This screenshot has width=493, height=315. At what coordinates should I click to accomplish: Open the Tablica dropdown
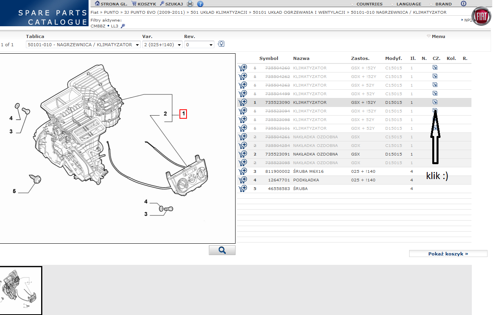coord(83,45)
